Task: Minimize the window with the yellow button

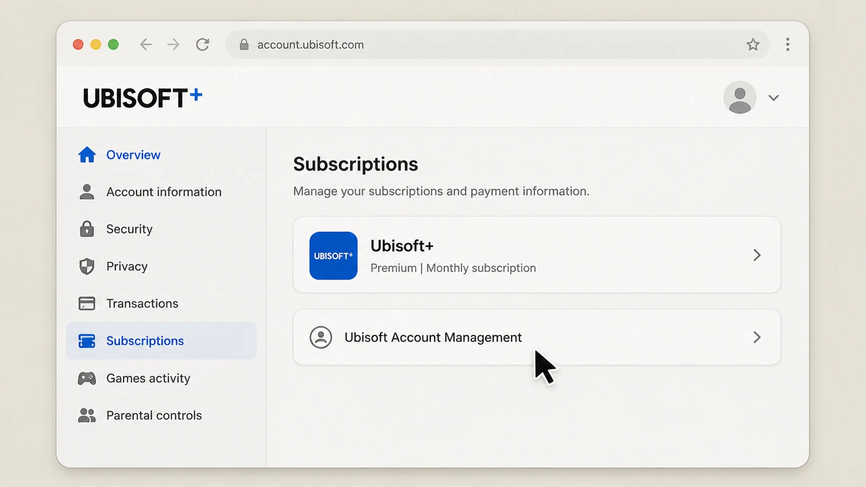Action: pyautogui.click(x=96, y=45)
